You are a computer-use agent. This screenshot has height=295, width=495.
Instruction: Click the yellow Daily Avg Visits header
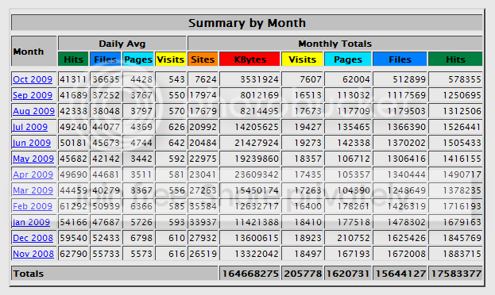coord(171,59)
